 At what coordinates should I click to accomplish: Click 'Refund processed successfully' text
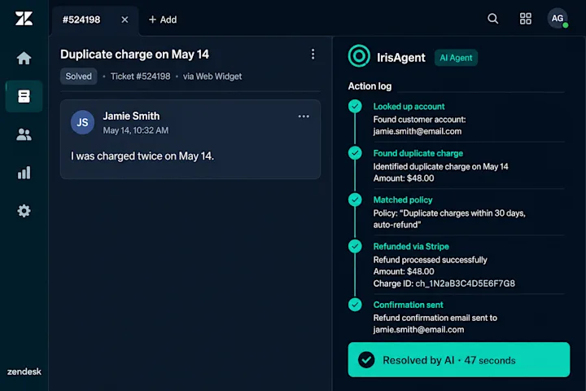click(x=431, y=260)
